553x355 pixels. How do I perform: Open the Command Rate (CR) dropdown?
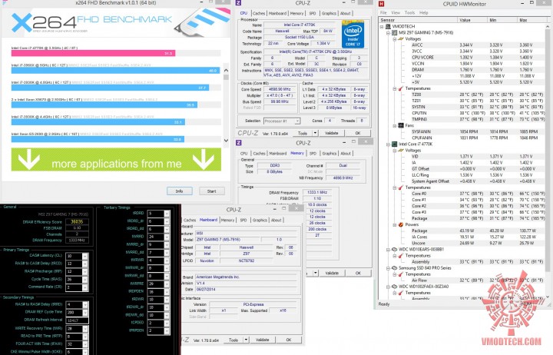click(85, 287)
